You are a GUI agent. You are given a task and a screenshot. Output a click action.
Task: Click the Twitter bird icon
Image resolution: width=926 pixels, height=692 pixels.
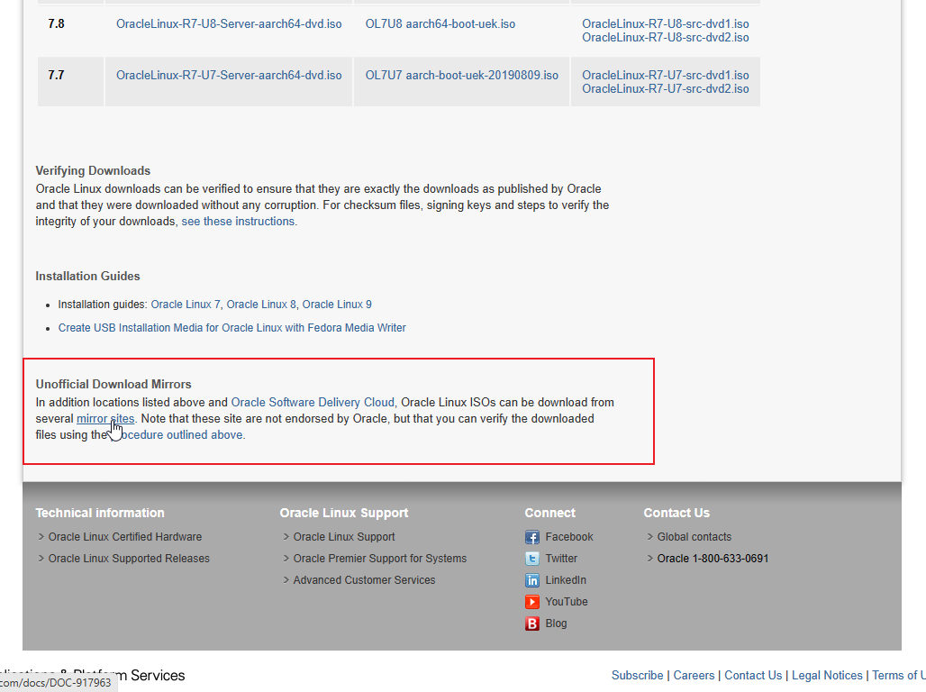[532, 559]
